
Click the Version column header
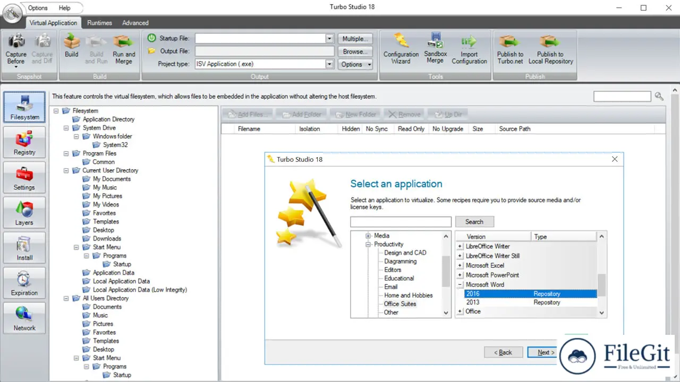click(494, 237)
